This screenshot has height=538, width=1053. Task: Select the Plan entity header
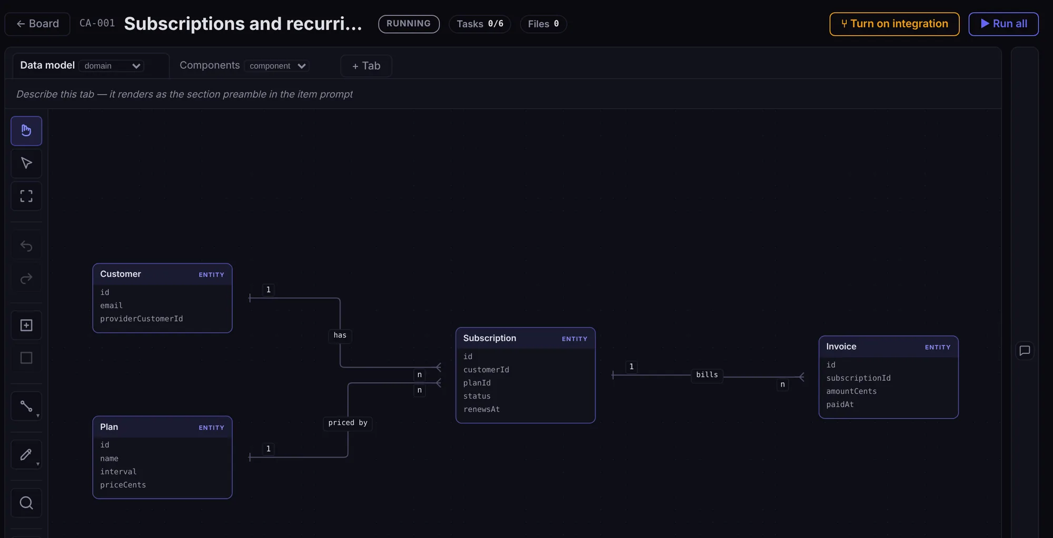click(162, 427)
